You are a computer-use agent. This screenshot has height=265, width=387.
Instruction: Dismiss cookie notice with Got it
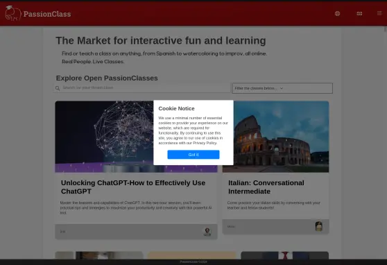193,155
